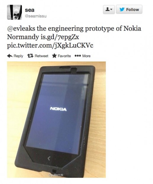Open sea's profile avatar
This screenshot has width=153, height=184.
click(15, 12)
